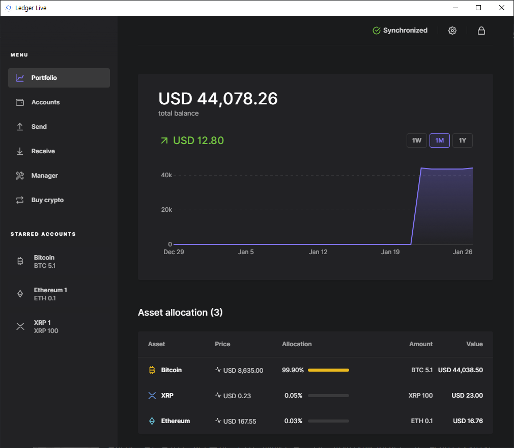Screen dimensions: 514x448
Task: Click the USD 16.76 Ethereum value
Action: pyautogui.click(x=468, y=421)
